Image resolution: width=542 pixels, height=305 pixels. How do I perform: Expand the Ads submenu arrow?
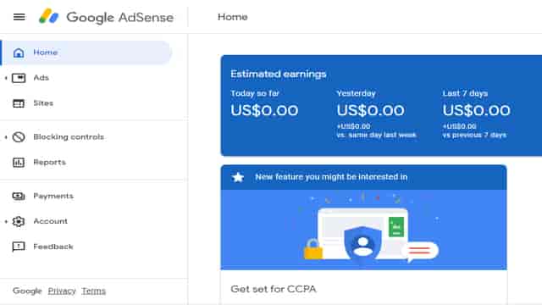click(x=6, y=78)
